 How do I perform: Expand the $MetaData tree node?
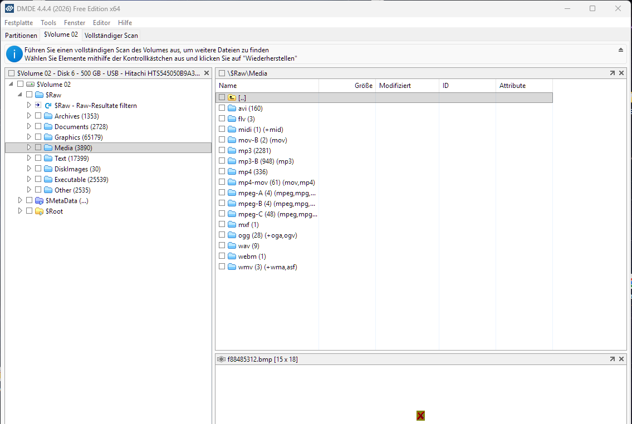19,200
